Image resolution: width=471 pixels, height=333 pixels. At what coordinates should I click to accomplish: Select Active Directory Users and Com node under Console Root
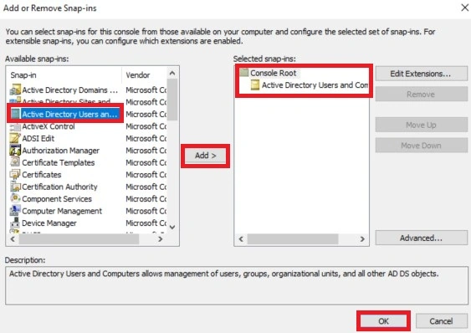click(x=315, y=85)
